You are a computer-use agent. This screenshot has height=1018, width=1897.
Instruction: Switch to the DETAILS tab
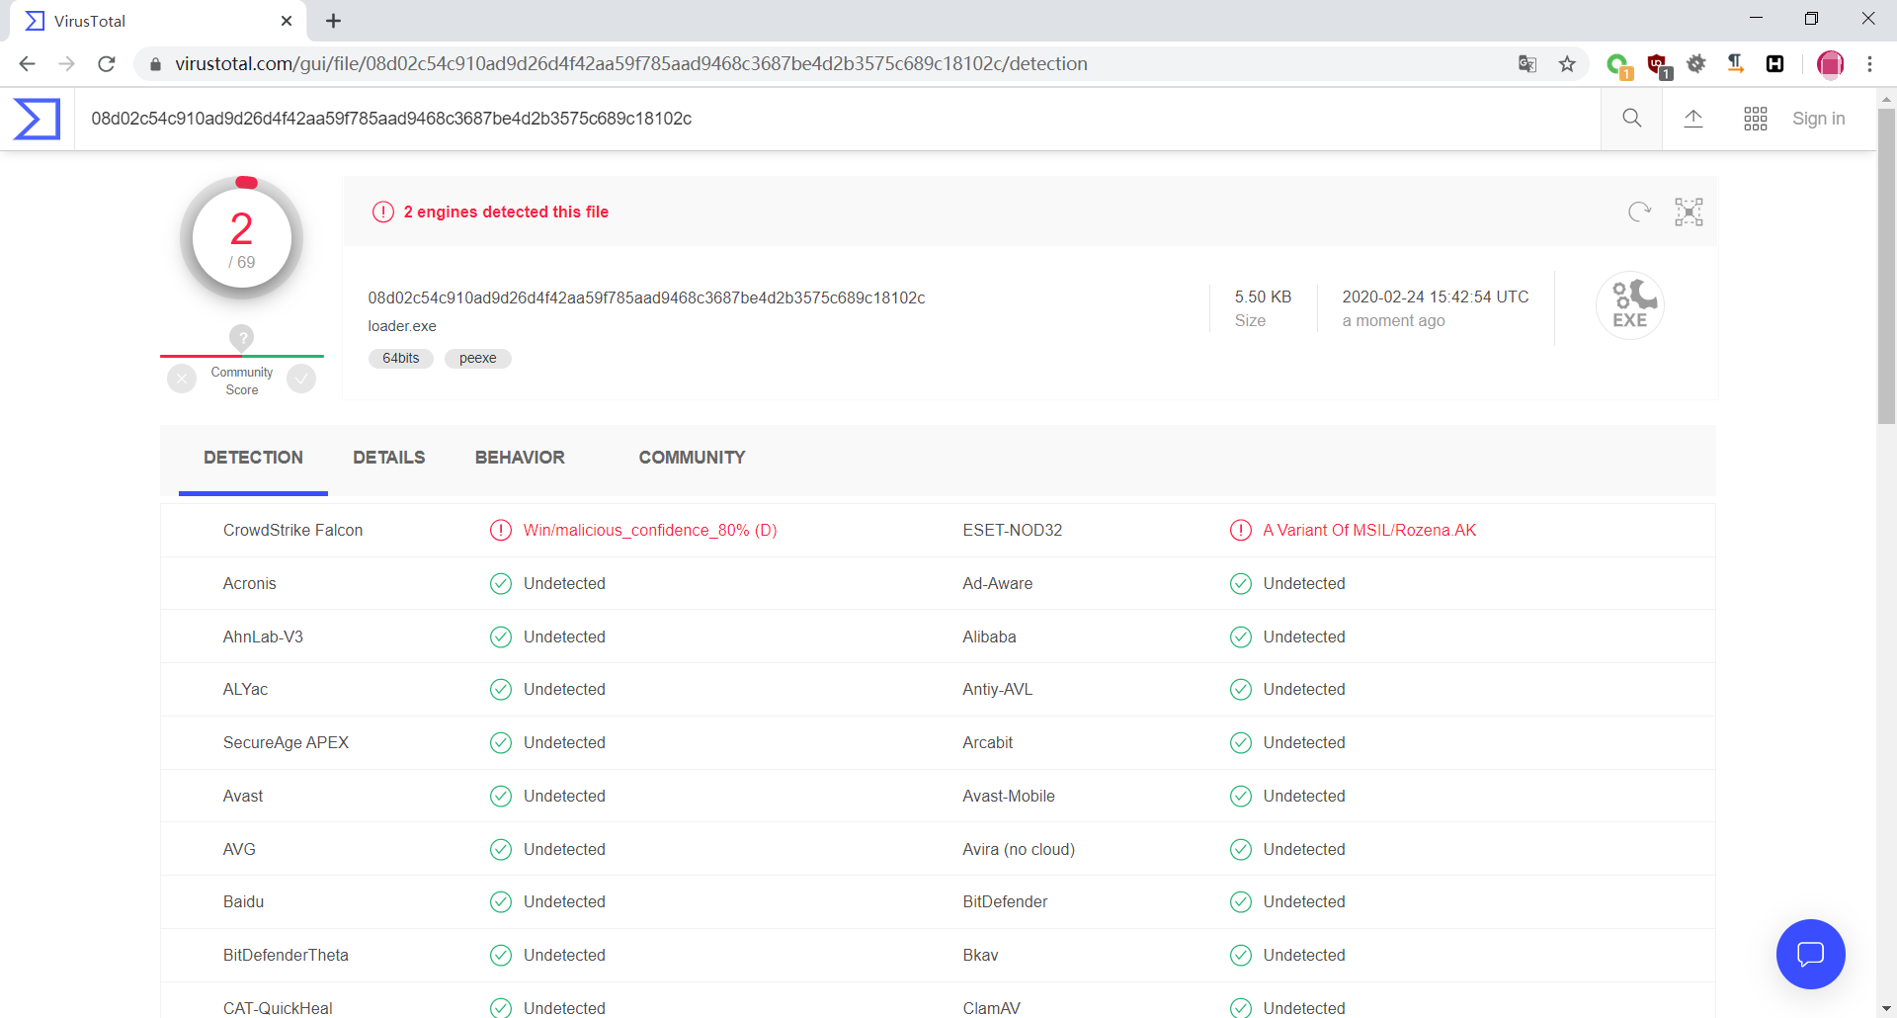click(389, 458)
